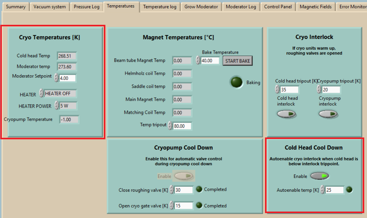Click the Matching Coil Temp reading
The height and width of the screenshot is (218, 367).
coord(182,112)
